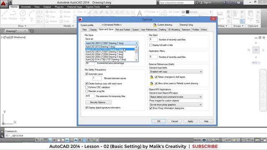Toggle Retain changes to Xref layers checkbox

coord(156,77)
